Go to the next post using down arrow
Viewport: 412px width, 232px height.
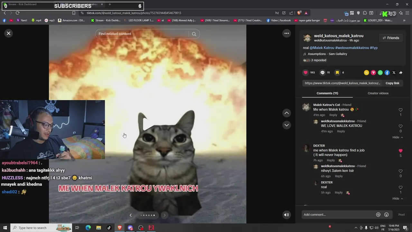coord(286,125)
